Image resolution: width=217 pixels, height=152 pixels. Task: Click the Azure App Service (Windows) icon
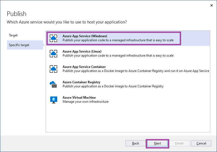point(53,38)
